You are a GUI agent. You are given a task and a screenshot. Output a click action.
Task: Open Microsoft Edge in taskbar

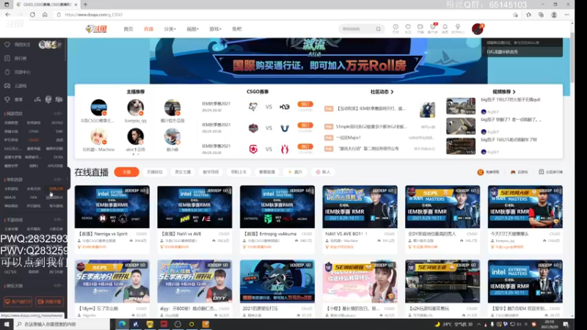click(x=122, y=324)
